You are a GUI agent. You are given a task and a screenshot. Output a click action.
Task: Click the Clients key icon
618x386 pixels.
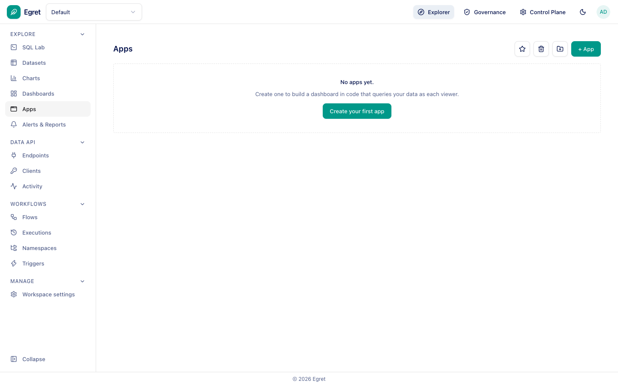coord(14,171)
